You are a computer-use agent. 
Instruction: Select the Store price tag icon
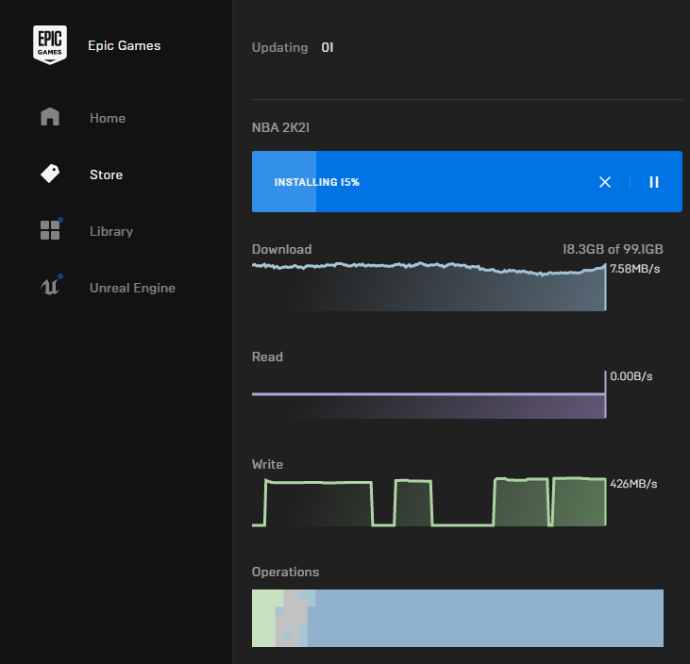coord(50,174)
